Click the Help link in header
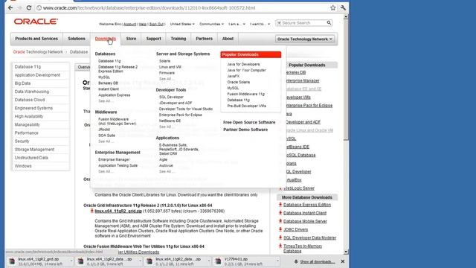This screenshot has height=268, width=476. (143, 24)
